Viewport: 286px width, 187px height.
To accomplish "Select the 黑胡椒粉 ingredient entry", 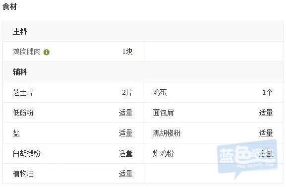I will click(167, 133).
